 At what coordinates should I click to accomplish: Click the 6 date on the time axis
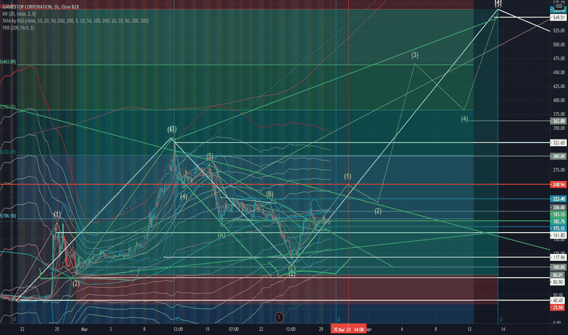(x=402, y=329)
